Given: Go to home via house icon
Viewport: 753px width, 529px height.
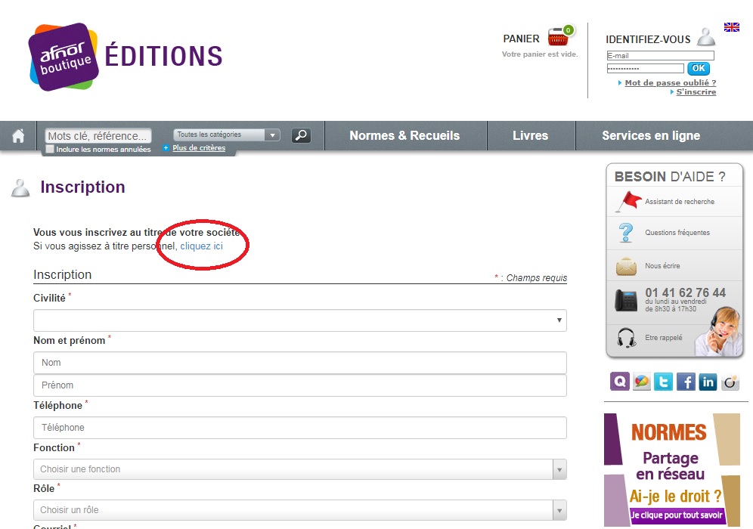Looking at the screenshot, I should pyautogui.click(x=18, y=136).
